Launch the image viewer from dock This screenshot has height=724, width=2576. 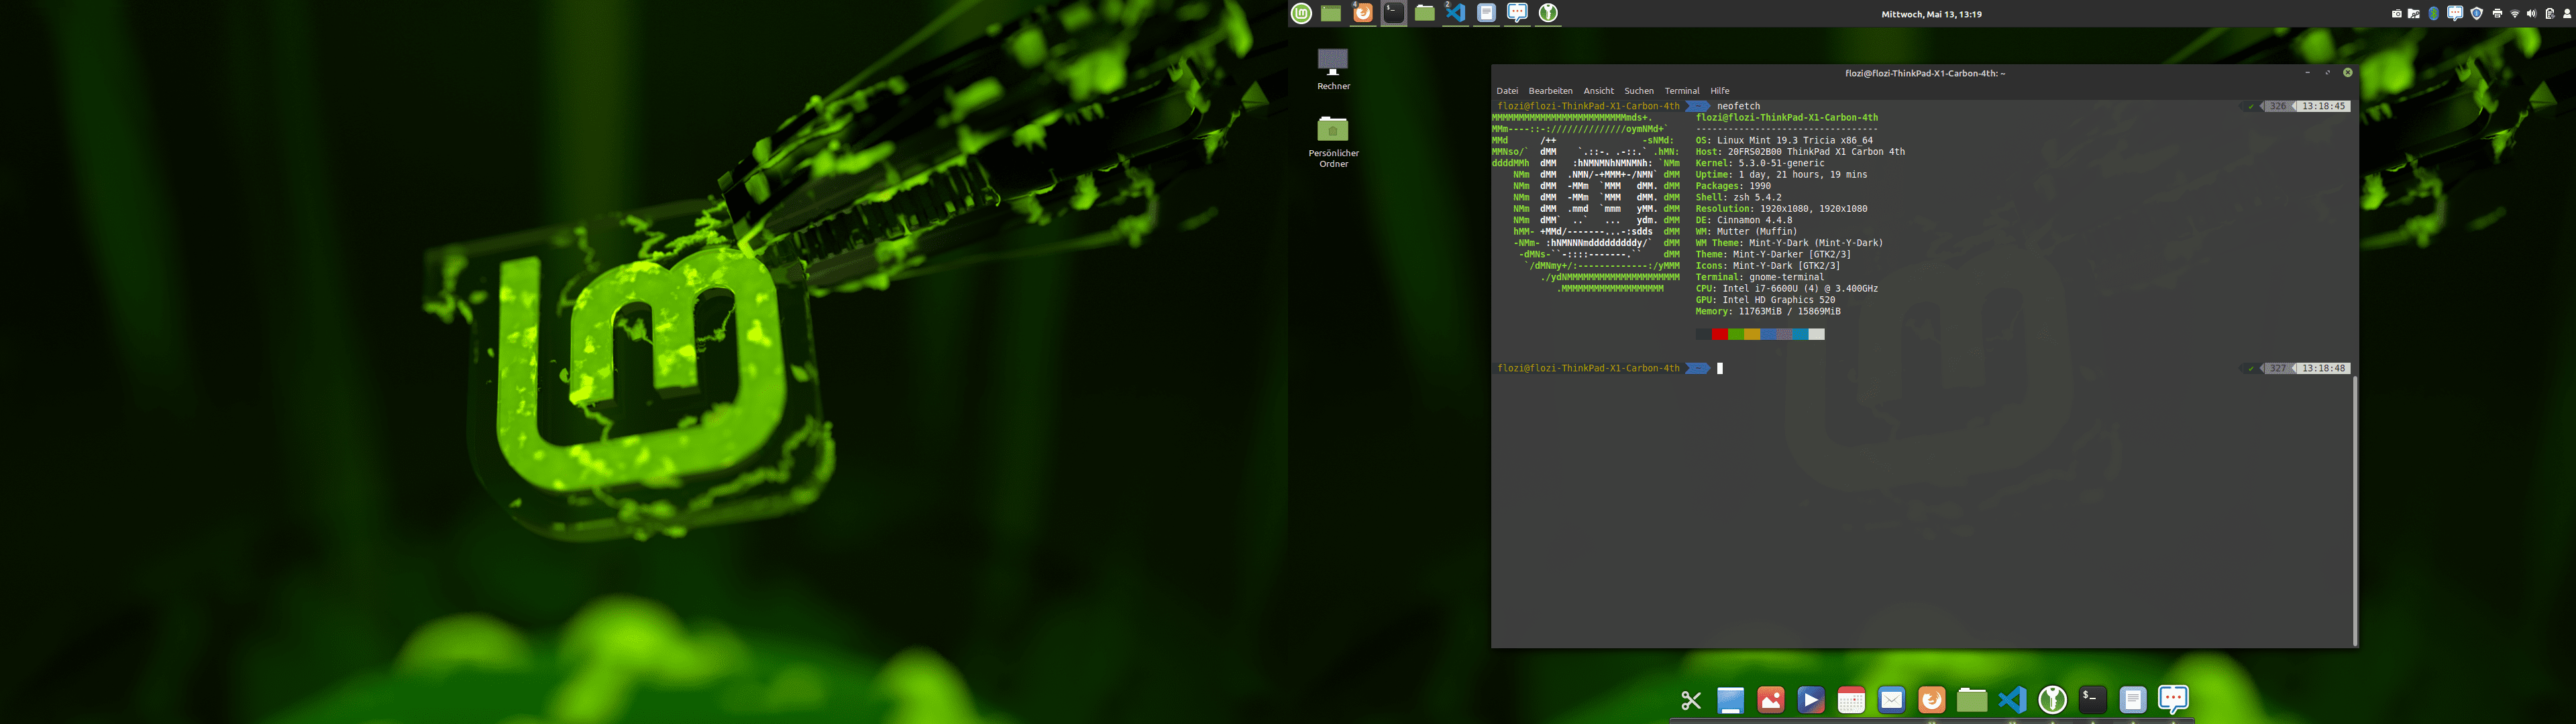(x=1771, y=700)
